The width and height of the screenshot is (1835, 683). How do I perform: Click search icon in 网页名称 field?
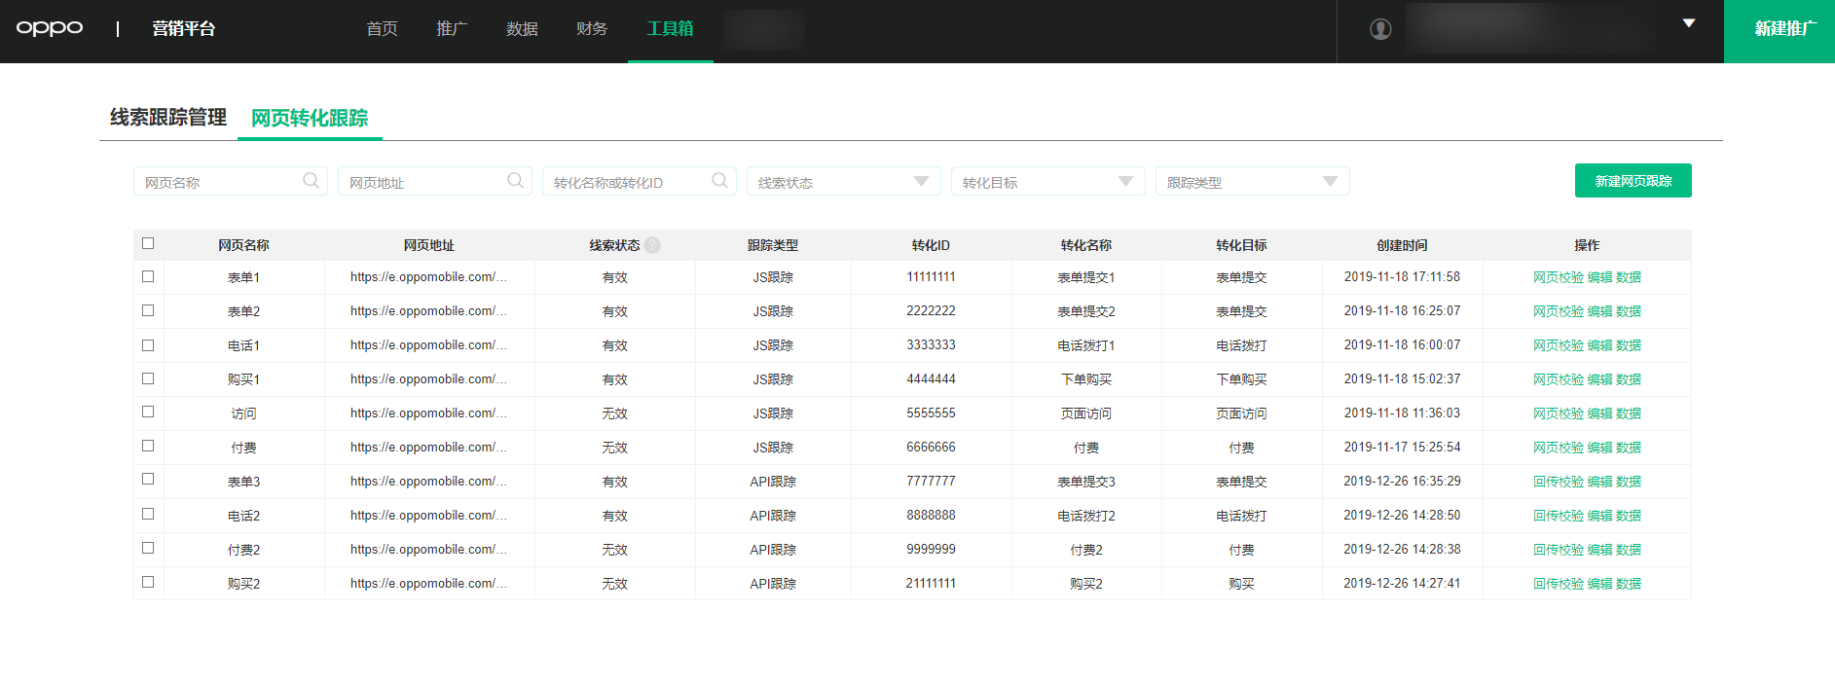(x=311, y=180)
